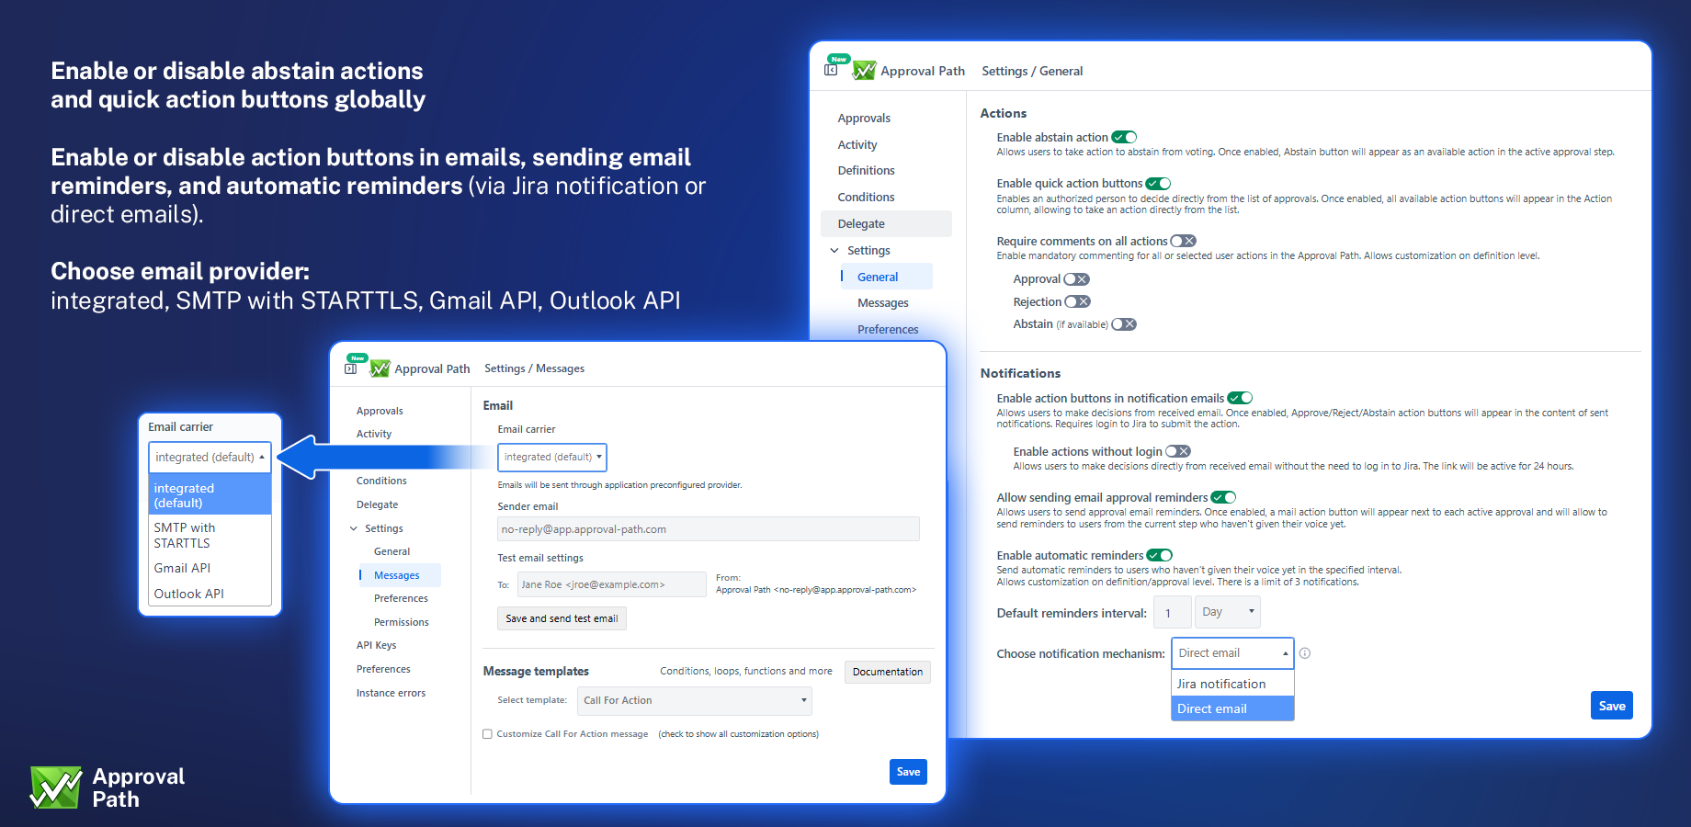Open Delegate in General window sidebar
Viewport: 1691px width, 827px height.
(886, 223)
